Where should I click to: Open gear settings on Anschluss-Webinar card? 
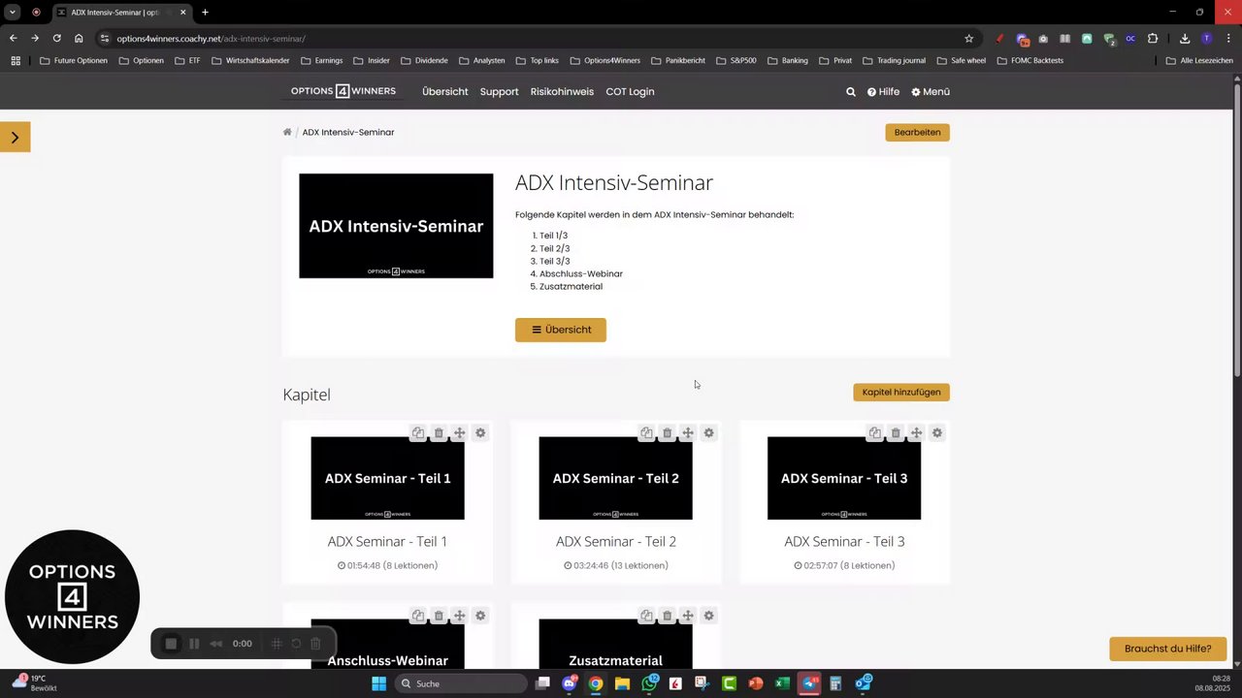coord(480,616)
